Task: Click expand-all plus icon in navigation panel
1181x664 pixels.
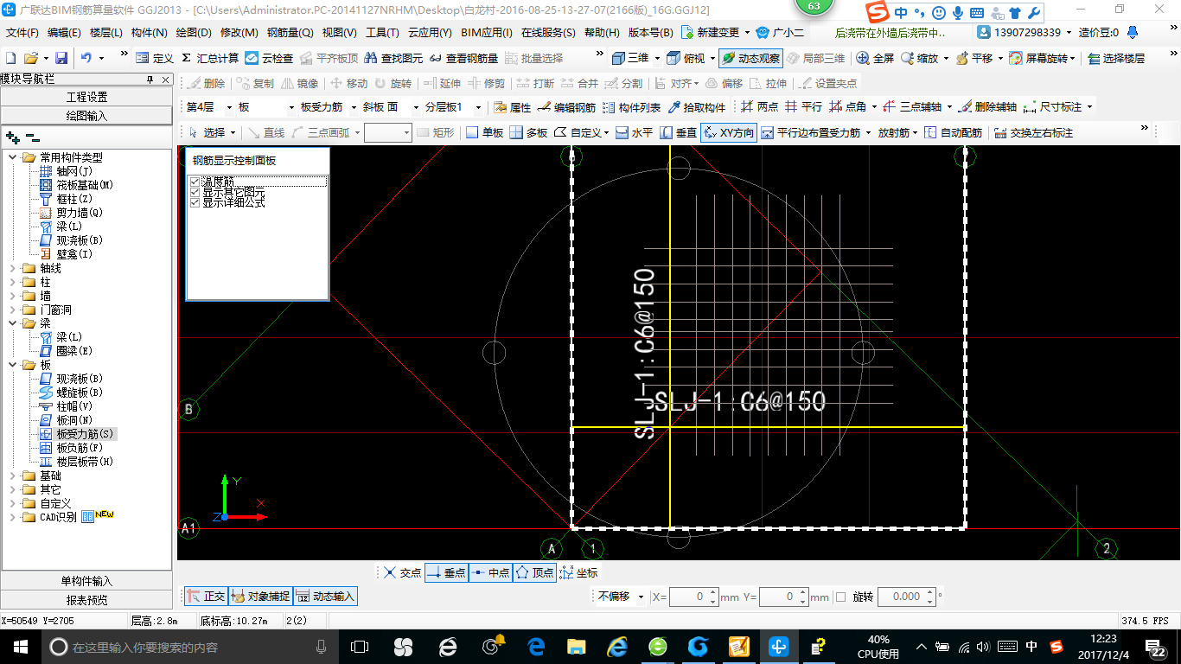Action: click(12, 137)
